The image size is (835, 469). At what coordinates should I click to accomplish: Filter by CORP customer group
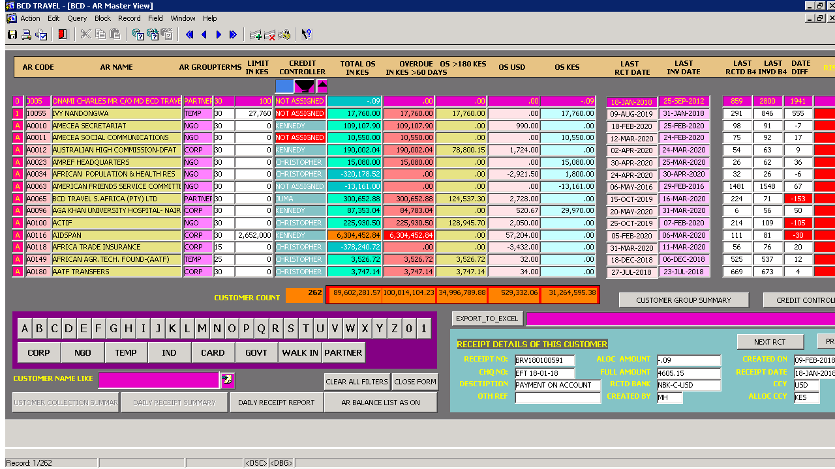(38, 352)
